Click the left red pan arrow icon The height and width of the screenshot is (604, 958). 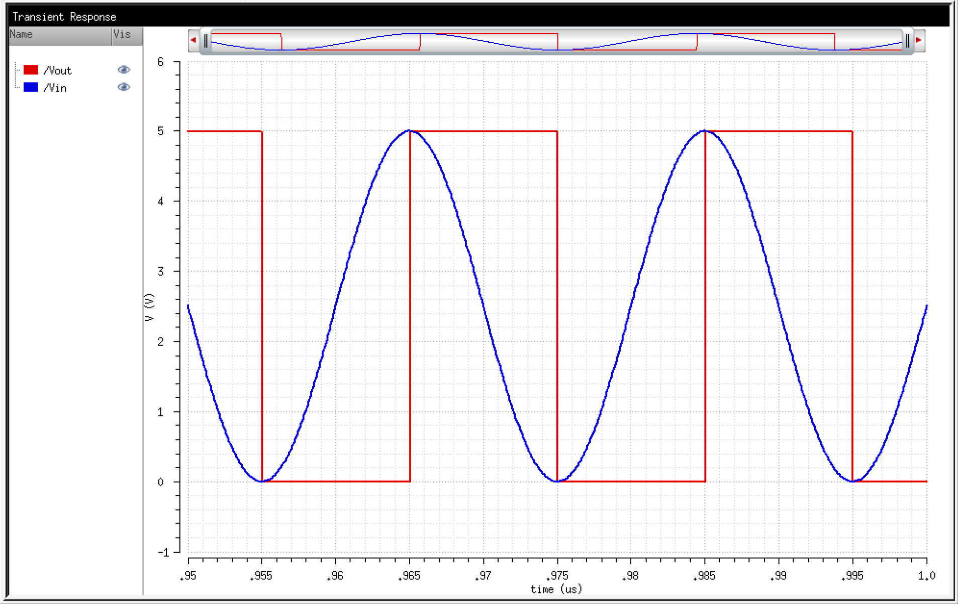pyautogui.click(x=194, y=39)
